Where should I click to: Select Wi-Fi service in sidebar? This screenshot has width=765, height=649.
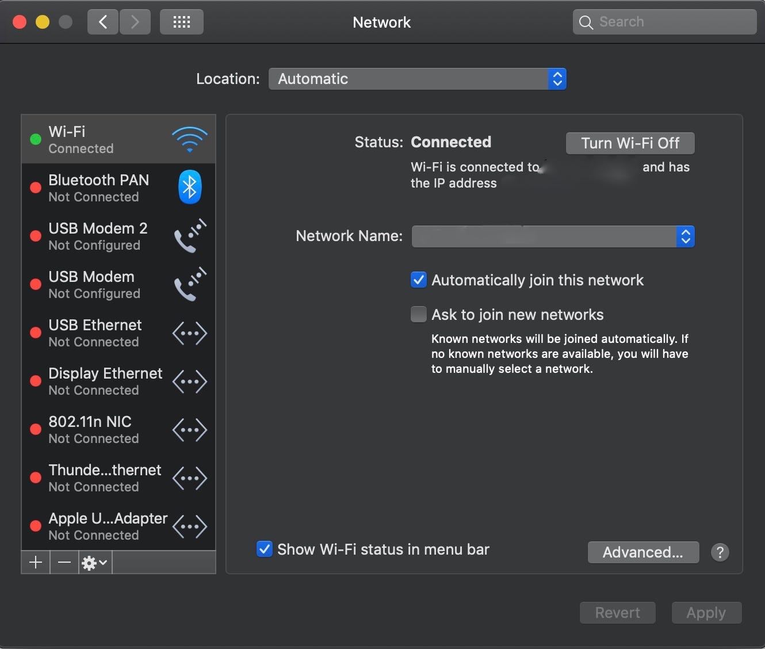118,139
